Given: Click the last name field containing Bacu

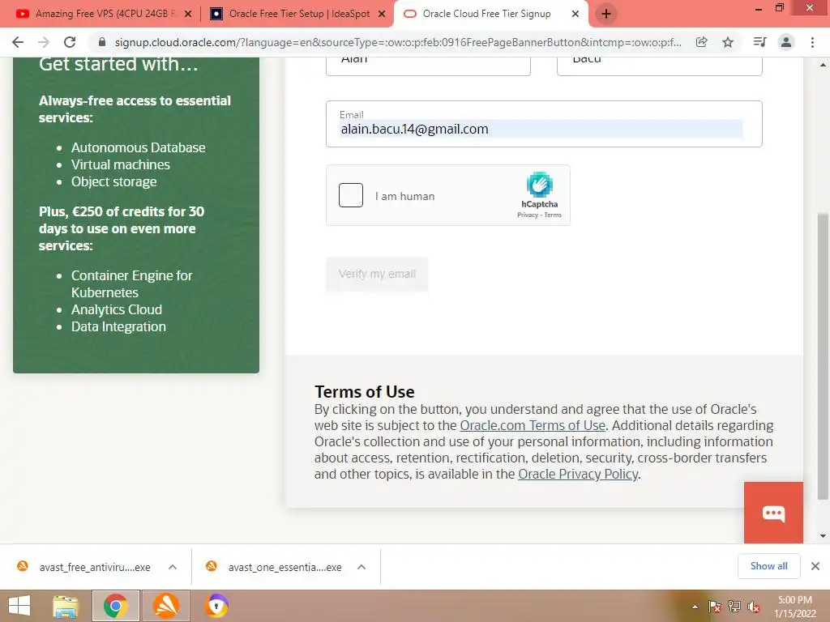Looking at the screenshot, I should [x=659, y=66].
